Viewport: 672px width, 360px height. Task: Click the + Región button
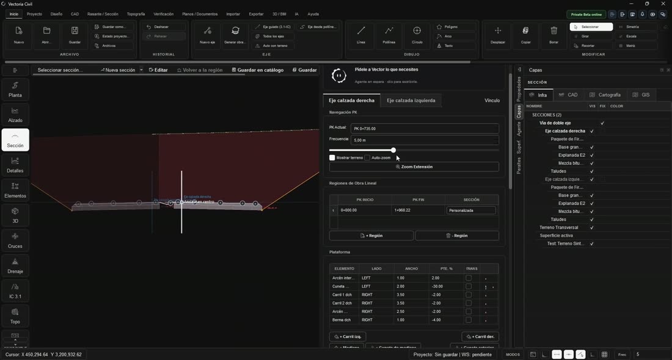pyautogui.click(x=371, y=236)
